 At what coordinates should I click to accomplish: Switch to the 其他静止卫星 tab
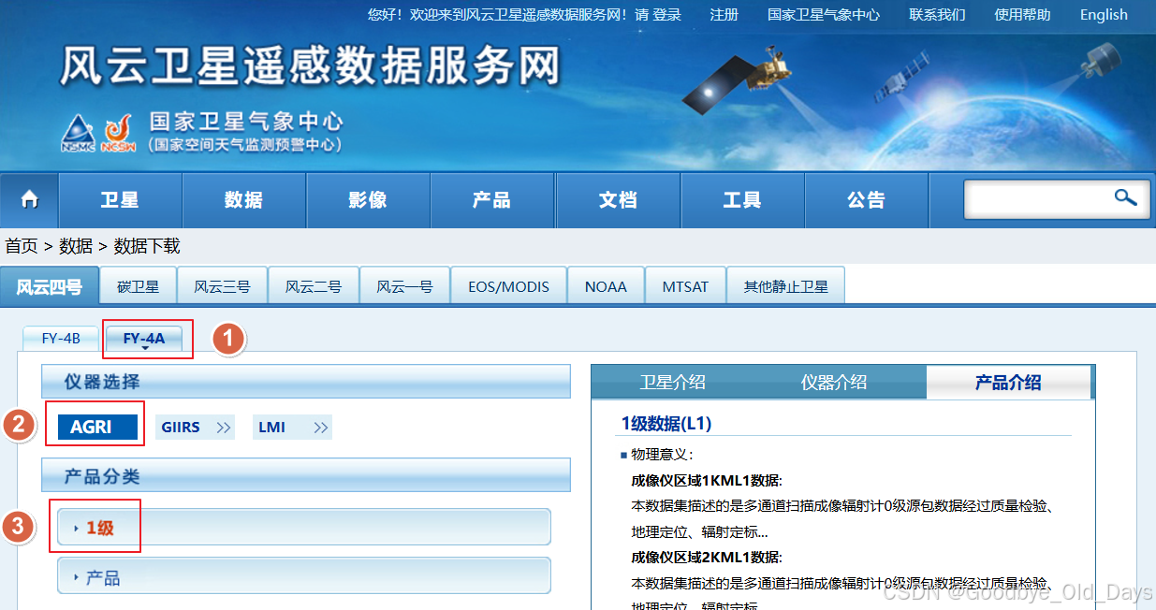click(785, 286)
